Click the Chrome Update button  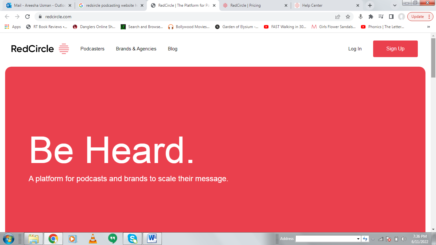point(417,17)
